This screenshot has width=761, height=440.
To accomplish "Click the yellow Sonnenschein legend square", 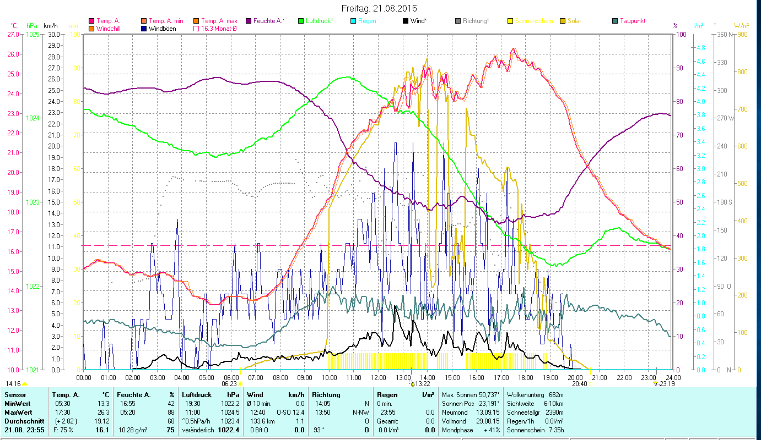I will (x=510, y=21).
